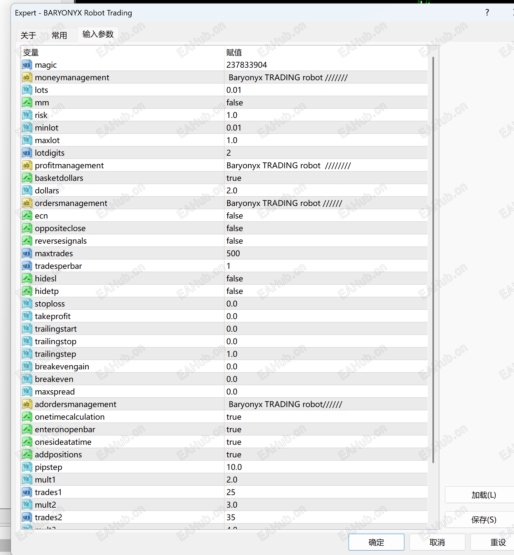Viewport: 514px width, 555px height.
Task: Click the integer icon beside trades1
Action: pos(27,492)
